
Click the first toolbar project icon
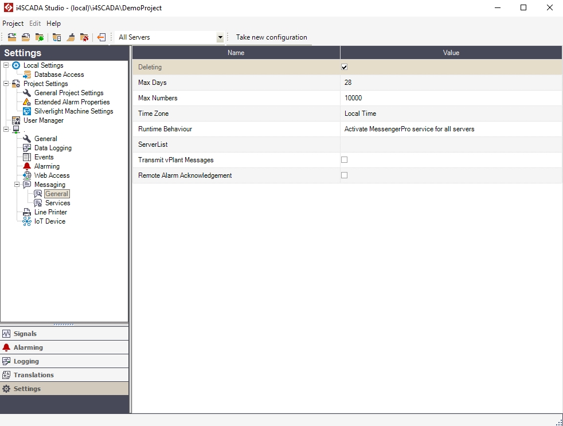coord(11,37)
